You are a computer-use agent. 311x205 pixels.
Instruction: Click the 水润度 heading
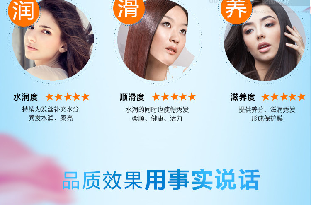point(26,97)
